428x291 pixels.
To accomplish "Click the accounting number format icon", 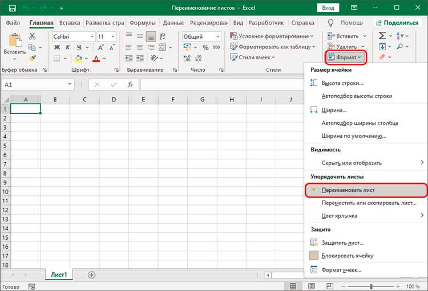I will [x=187, y=47].
